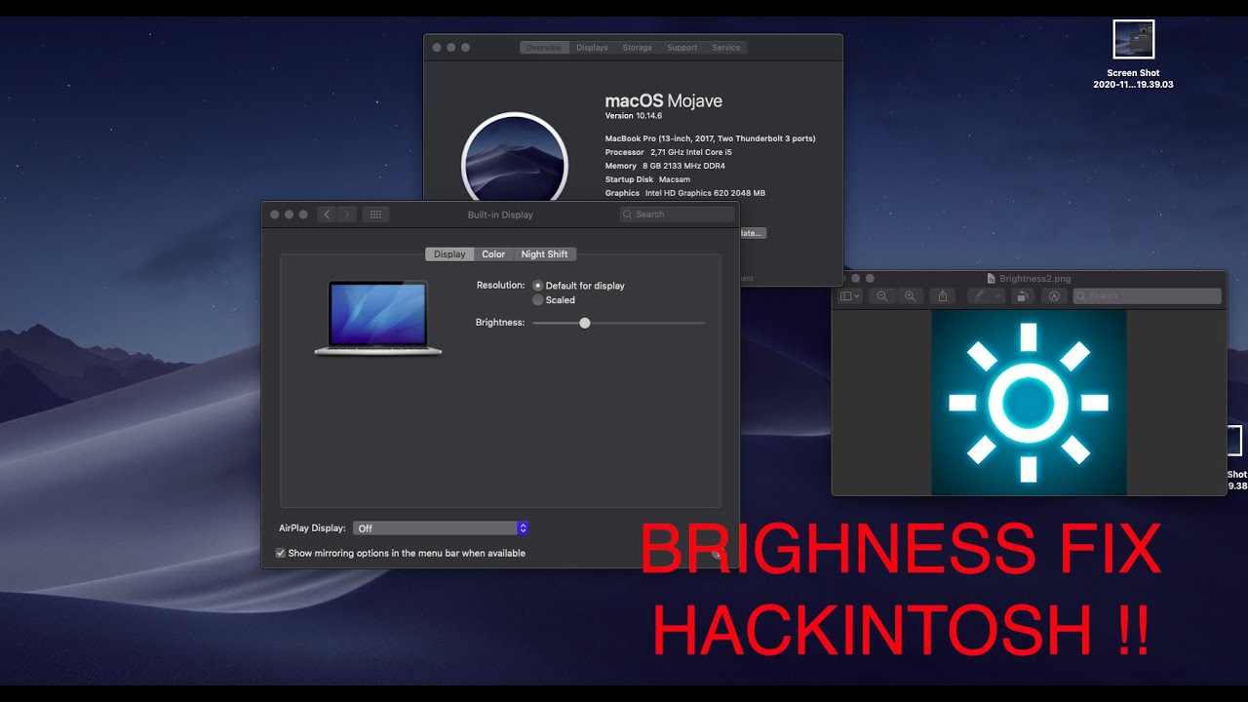This screenshot has height=702, width=1248.
Task: Click the back arrow in Built-in Display window
Action: (327, 214)
